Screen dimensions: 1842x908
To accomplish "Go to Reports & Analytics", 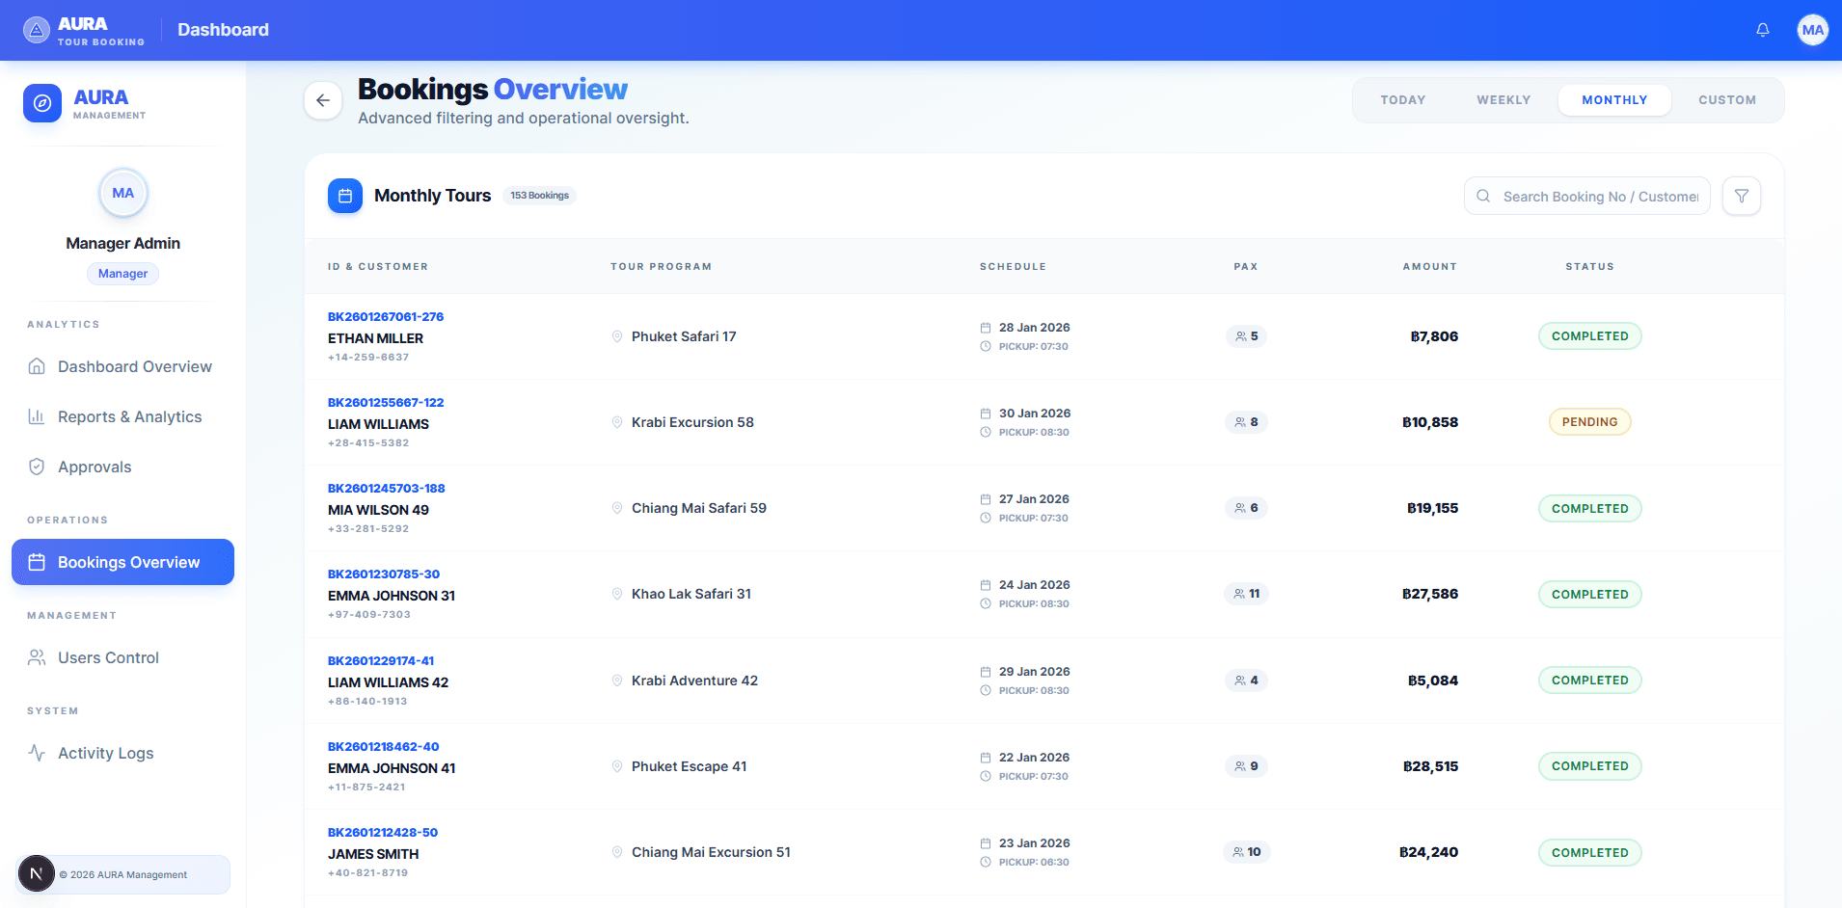I will pyautogui.click(x=129, y=416).
